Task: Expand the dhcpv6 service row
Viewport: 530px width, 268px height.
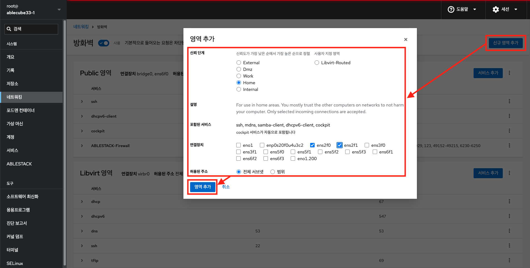Action: 82,216
